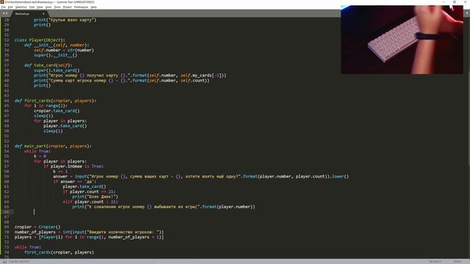Click 'if player.InGame is True:' line
470x264 pixels.
click(x=73, y=166)
